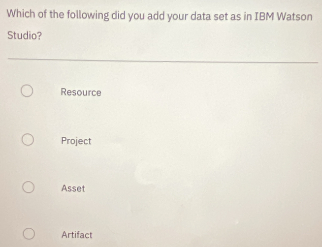The width and height of the screenshot is (322, 247).
Task: Select the Resource radio button
Action: (28, 92)
